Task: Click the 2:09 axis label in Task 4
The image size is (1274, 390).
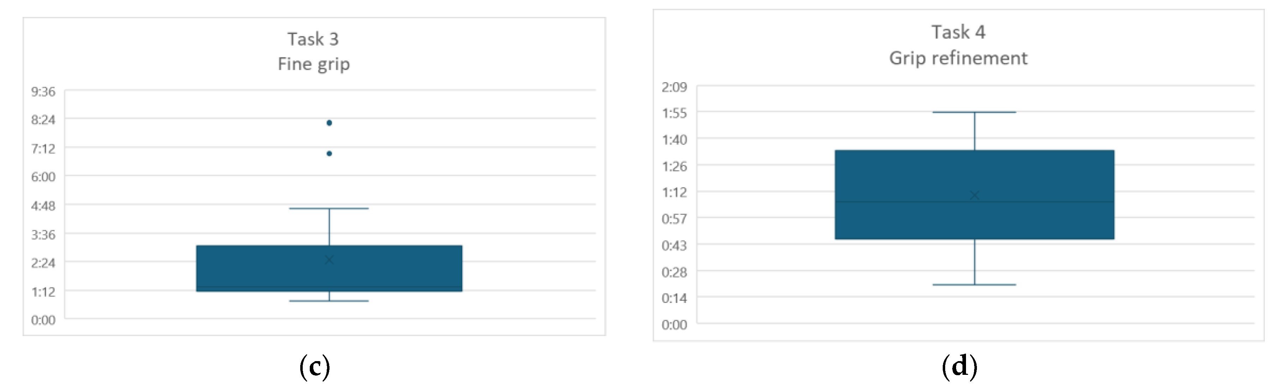Action: point(674,87)
